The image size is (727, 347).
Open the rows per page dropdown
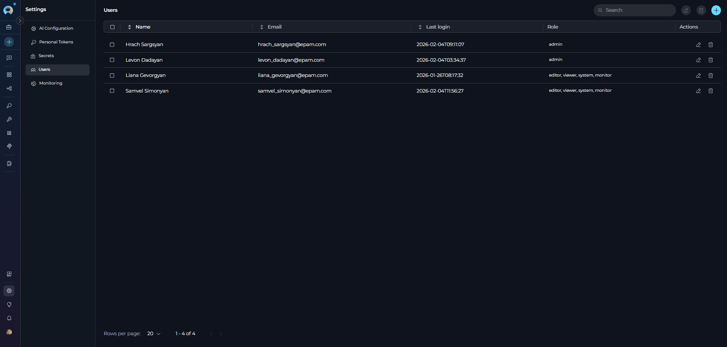click(x=153, y=333)
